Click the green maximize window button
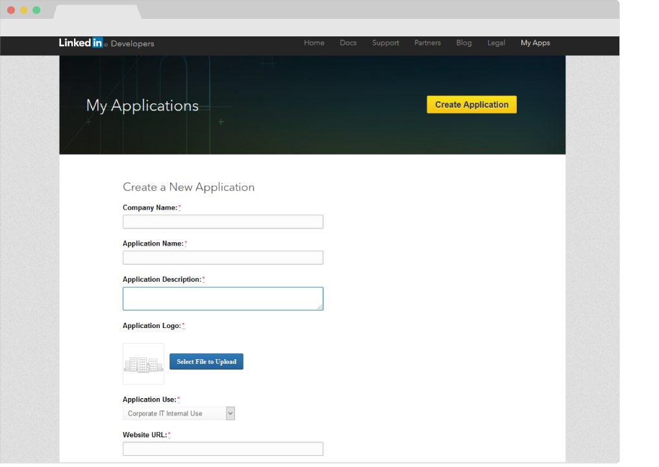Viewport: 659px width, 467px height. coord(36,10)
